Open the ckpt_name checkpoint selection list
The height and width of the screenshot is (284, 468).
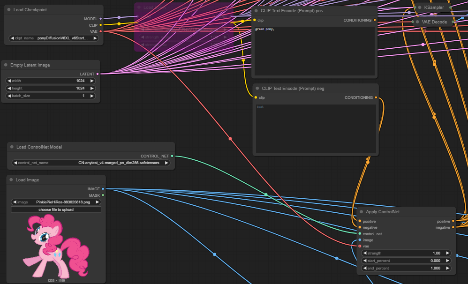(54, 38)
